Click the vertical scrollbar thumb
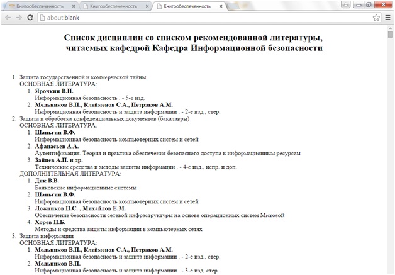Viewport: 395px width, 275px height. (x=391, y=35)
